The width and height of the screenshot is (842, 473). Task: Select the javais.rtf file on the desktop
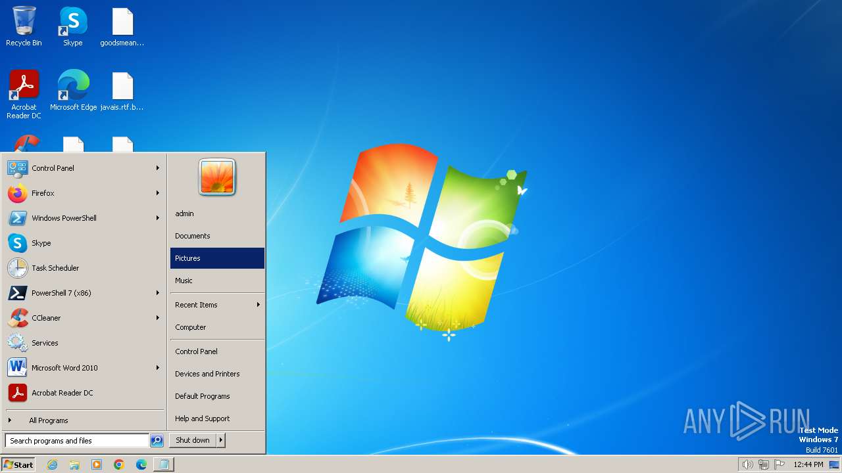[122, 90]
